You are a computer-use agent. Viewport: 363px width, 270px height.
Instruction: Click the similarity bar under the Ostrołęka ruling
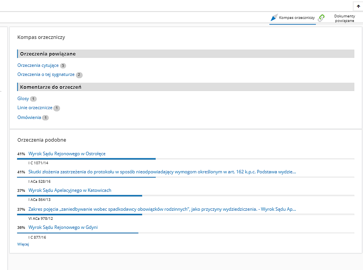click(86, 159)
